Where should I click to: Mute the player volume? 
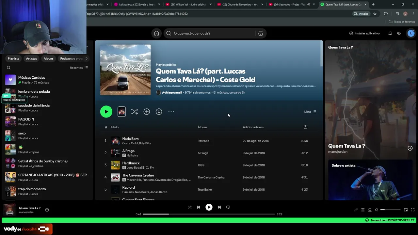click(377, 210)
